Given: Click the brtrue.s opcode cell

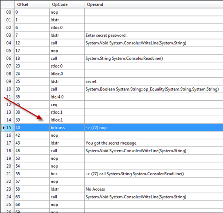Looking at the screenshot, I should [67, 127].
